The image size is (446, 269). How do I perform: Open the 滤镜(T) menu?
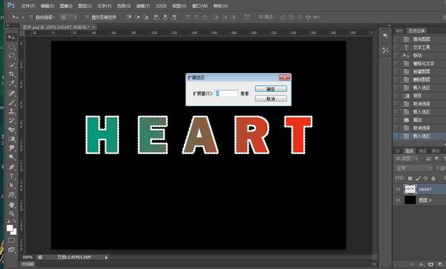point(143,6)
